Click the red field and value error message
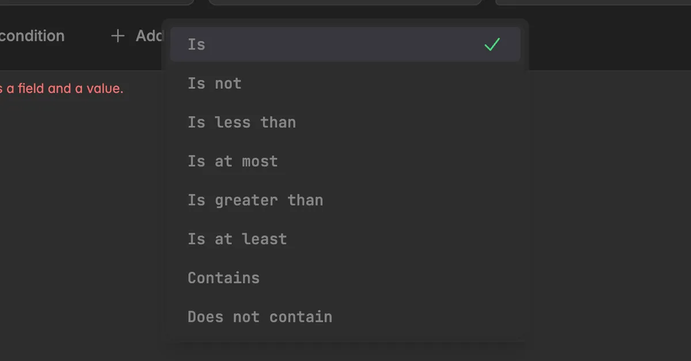Image resolution: width=691 pixels, height=361 pixels. coord(61,89)
